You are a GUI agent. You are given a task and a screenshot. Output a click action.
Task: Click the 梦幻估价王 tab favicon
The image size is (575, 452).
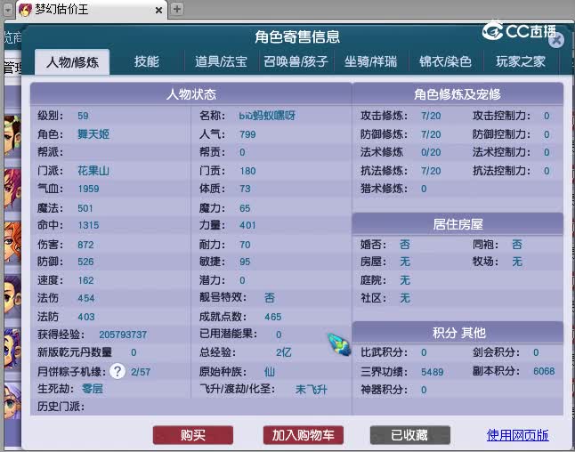tap(25, 10)
